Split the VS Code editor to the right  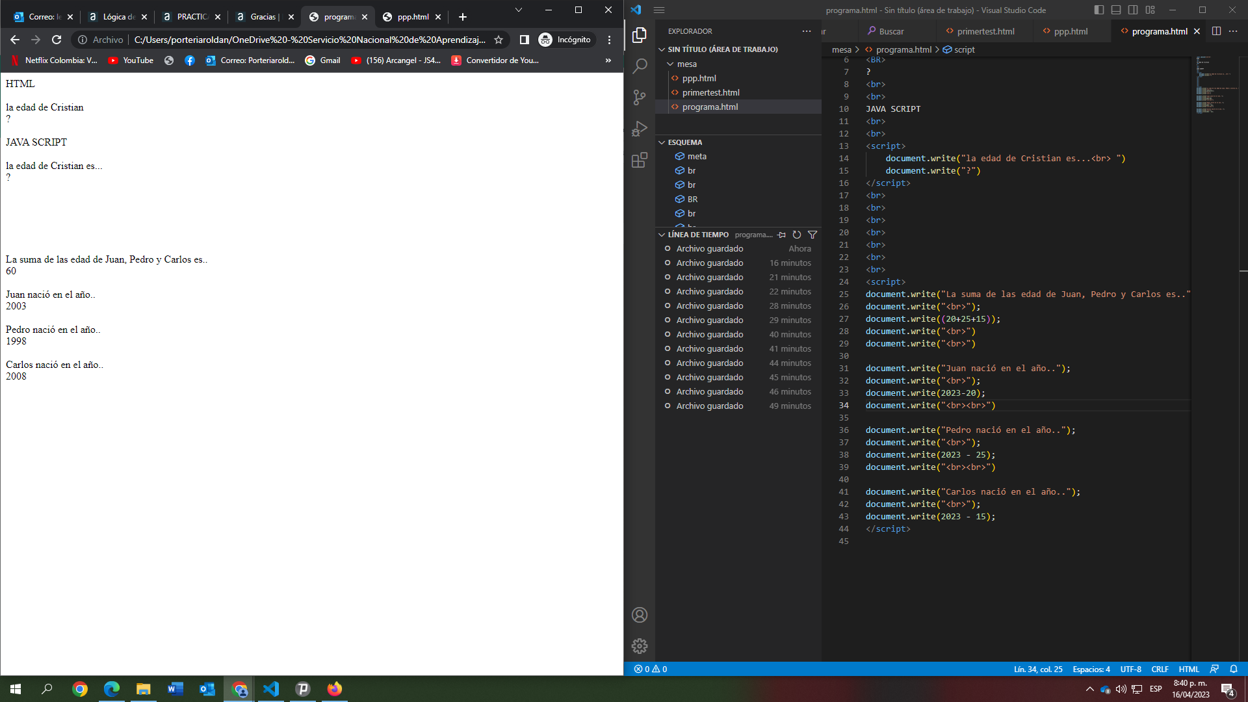(1216, 31)
